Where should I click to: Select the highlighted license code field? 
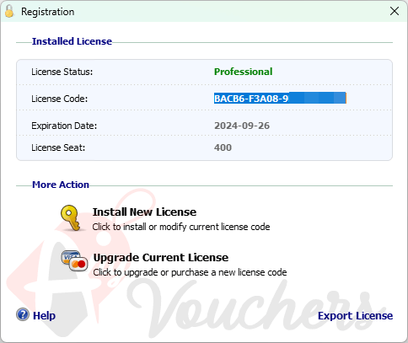click(280, 98)
